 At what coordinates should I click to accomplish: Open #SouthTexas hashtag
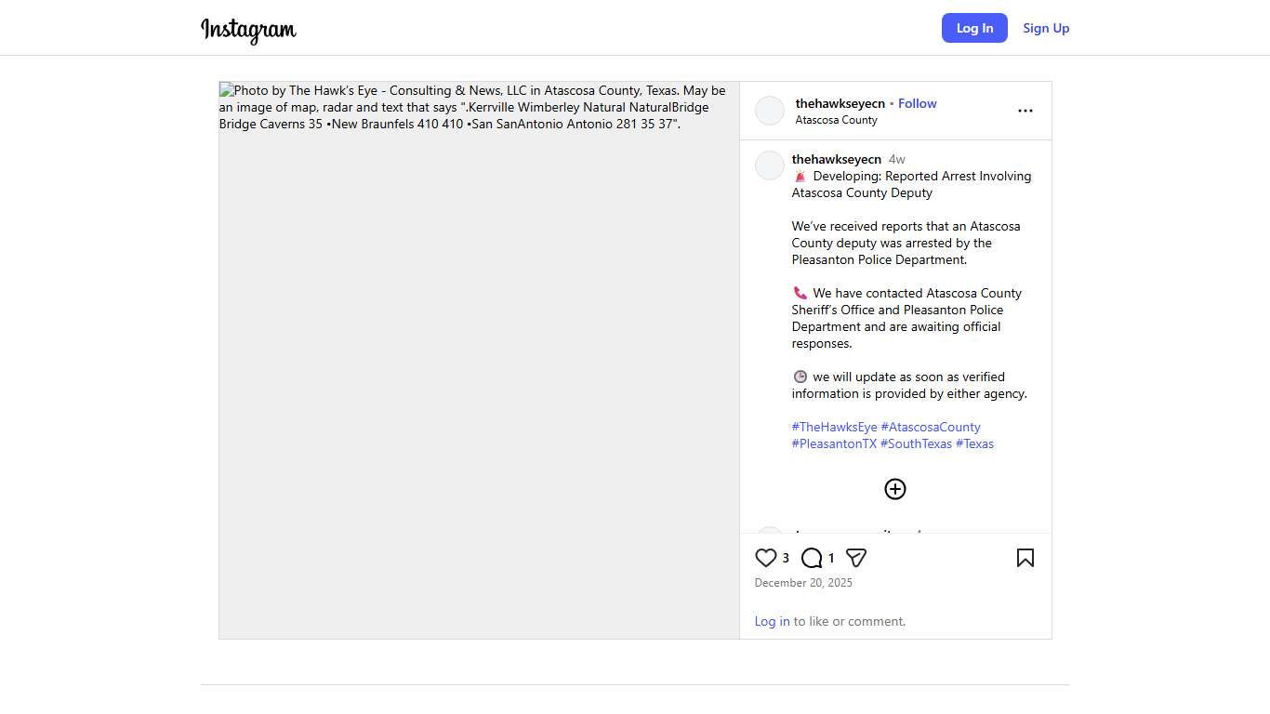coord(916,443)
